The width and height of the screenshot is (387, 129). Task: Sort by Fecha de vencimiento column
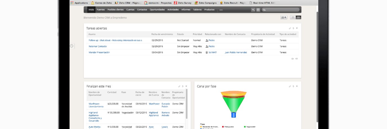162,34
